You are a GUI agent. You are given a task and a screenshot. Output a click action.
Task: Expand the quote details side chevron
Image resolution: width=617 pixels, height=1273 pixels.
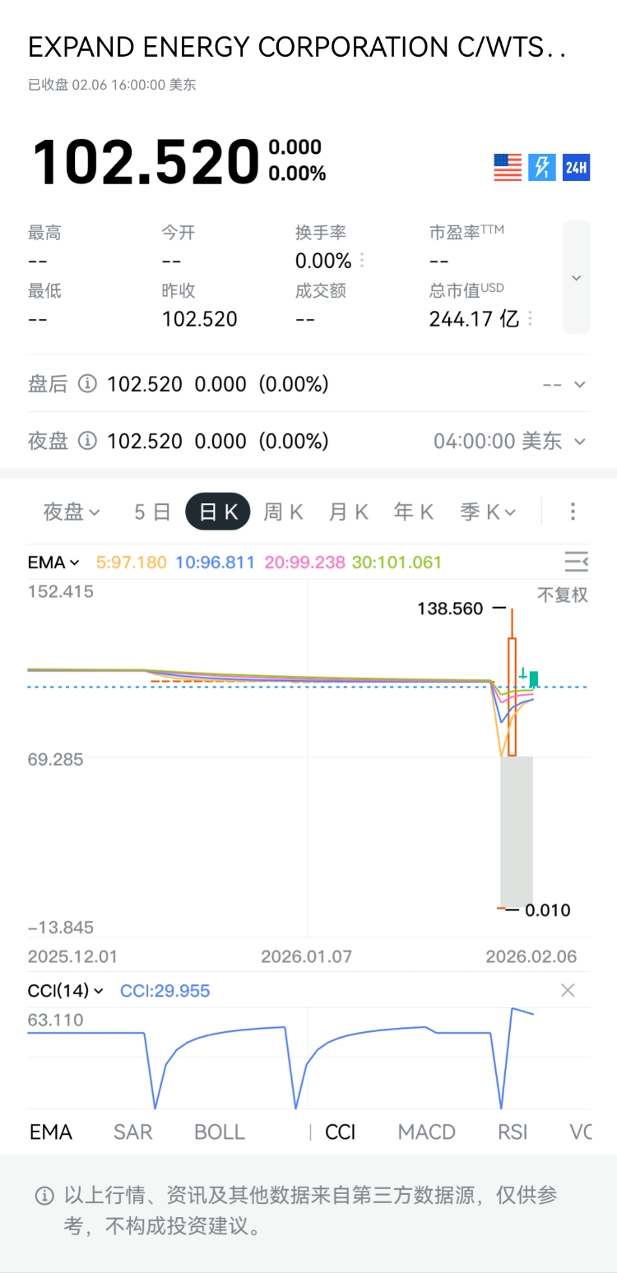click(576, 278)
